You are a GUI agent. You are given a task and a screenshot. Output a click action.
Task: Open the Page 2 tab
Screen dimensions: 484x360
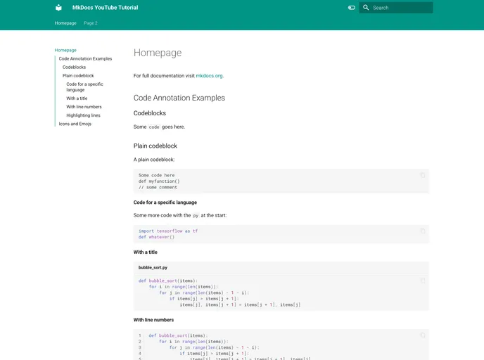click(91, 23)
